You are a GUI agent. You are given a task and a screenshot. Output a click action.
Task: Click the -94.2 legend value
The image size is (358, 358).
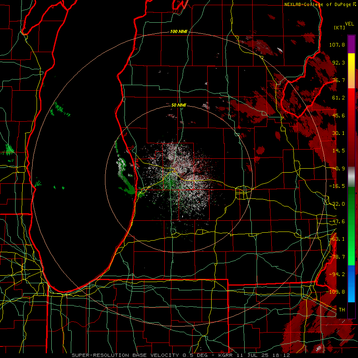point(337,274)
